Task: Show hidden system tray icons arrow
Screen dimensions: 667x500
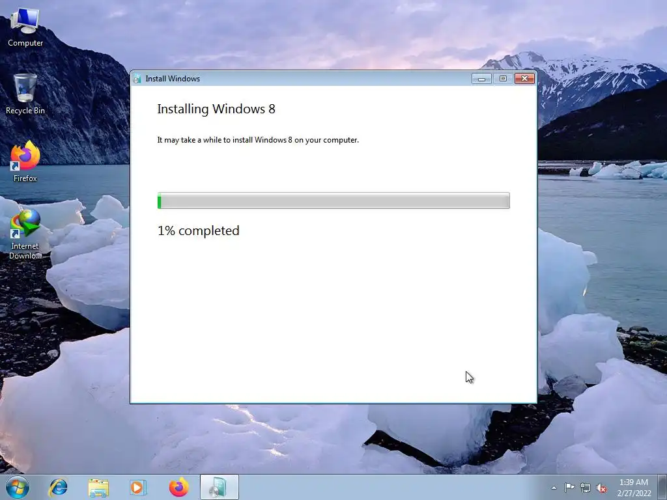Action: point(554,488)
